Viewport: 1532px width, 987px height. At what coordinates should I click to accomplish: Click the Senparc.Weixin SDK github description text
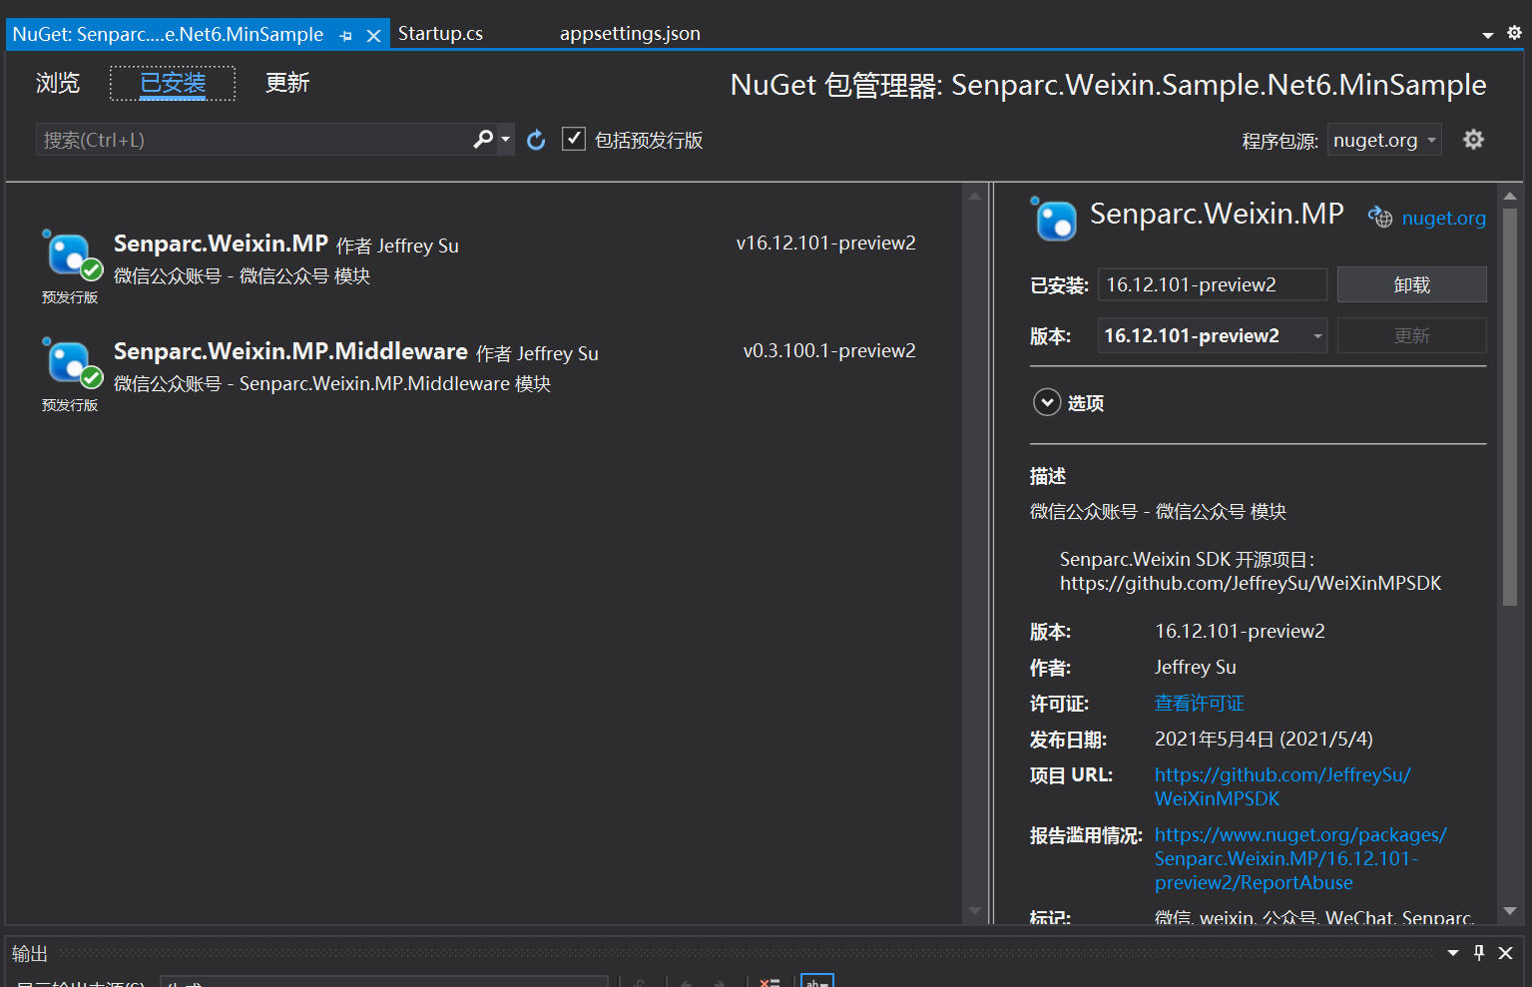[1250, 571]
